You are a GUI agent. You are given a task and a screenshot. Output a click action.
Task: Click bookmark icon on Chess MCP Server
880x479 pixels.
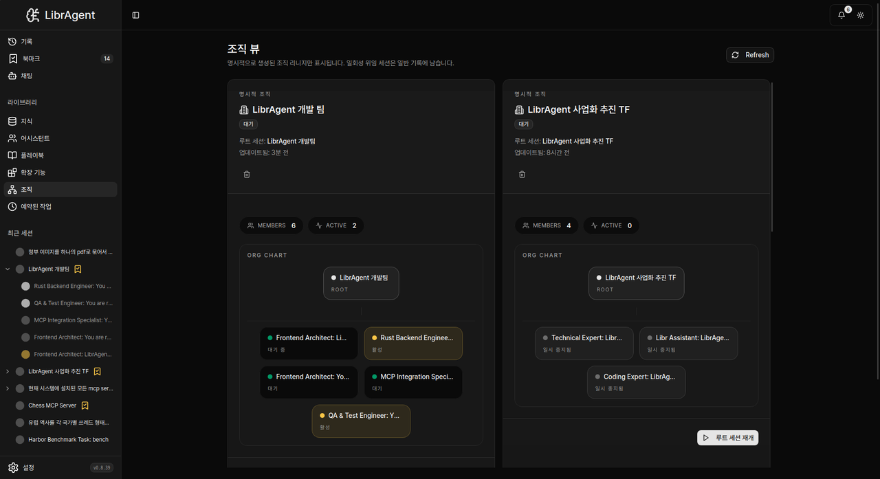85,405
